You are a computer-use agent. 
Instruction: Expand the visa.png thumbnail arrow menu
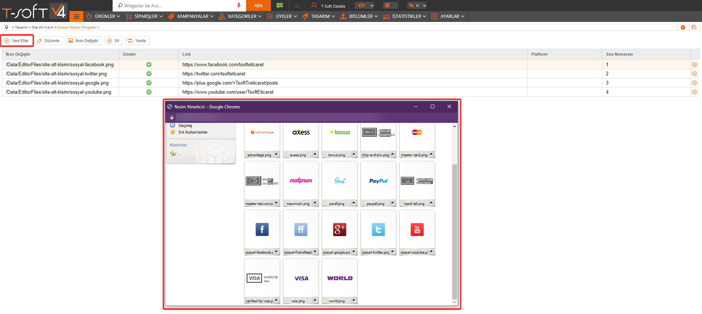315,300
